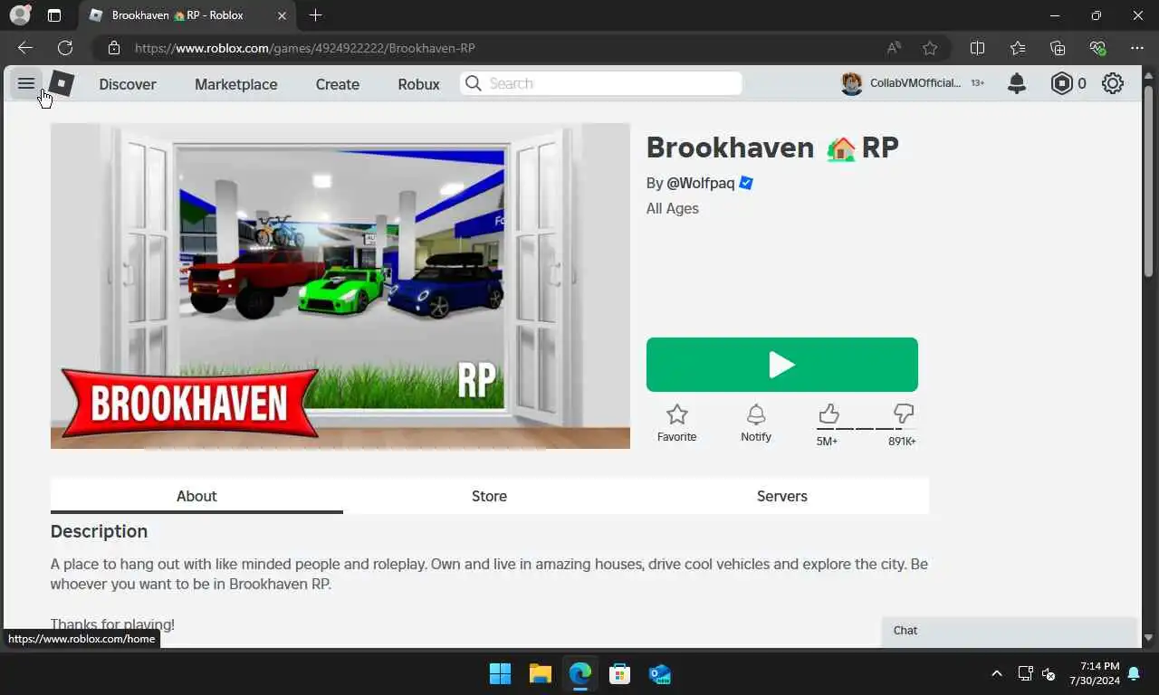Open the muted volume tray icon
Screen dimensions: 1159x695
coord(1049,673)
